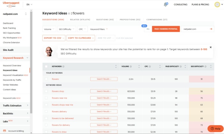Sort by the CPC column arrows
224x134 pixels.
pyautogui.click(x=160, y=66)
